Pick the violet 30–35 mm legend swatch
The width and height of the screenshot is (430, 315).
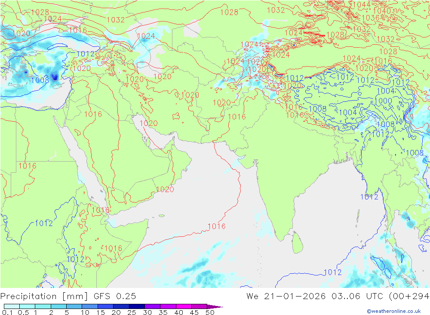tap(153, 306)
